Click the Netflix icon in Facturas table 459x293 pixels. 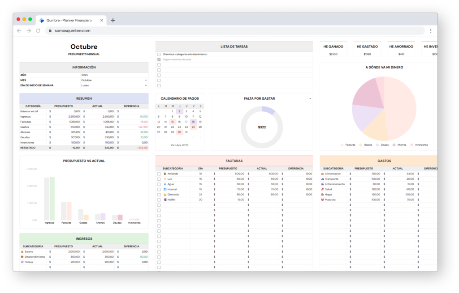click(165, 200)
